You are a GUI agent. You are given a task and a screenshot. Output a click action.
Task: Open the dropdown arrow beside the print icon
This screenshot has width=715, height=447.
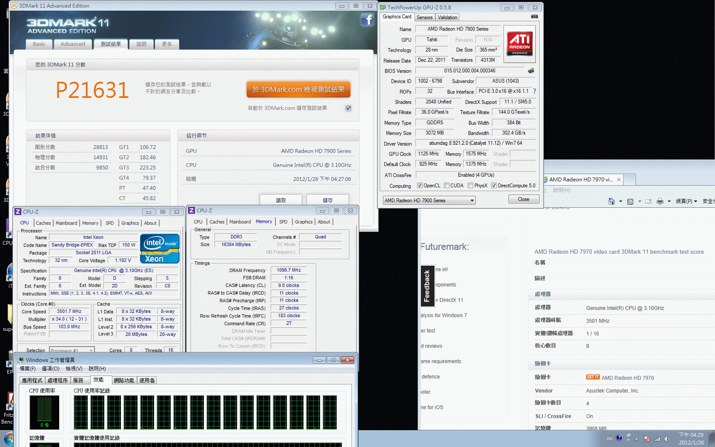pos(669,201)
